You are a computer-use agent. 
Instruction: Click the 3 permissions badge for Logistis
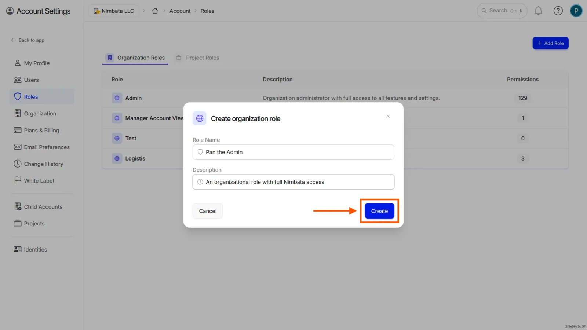(x=523, y=158)
